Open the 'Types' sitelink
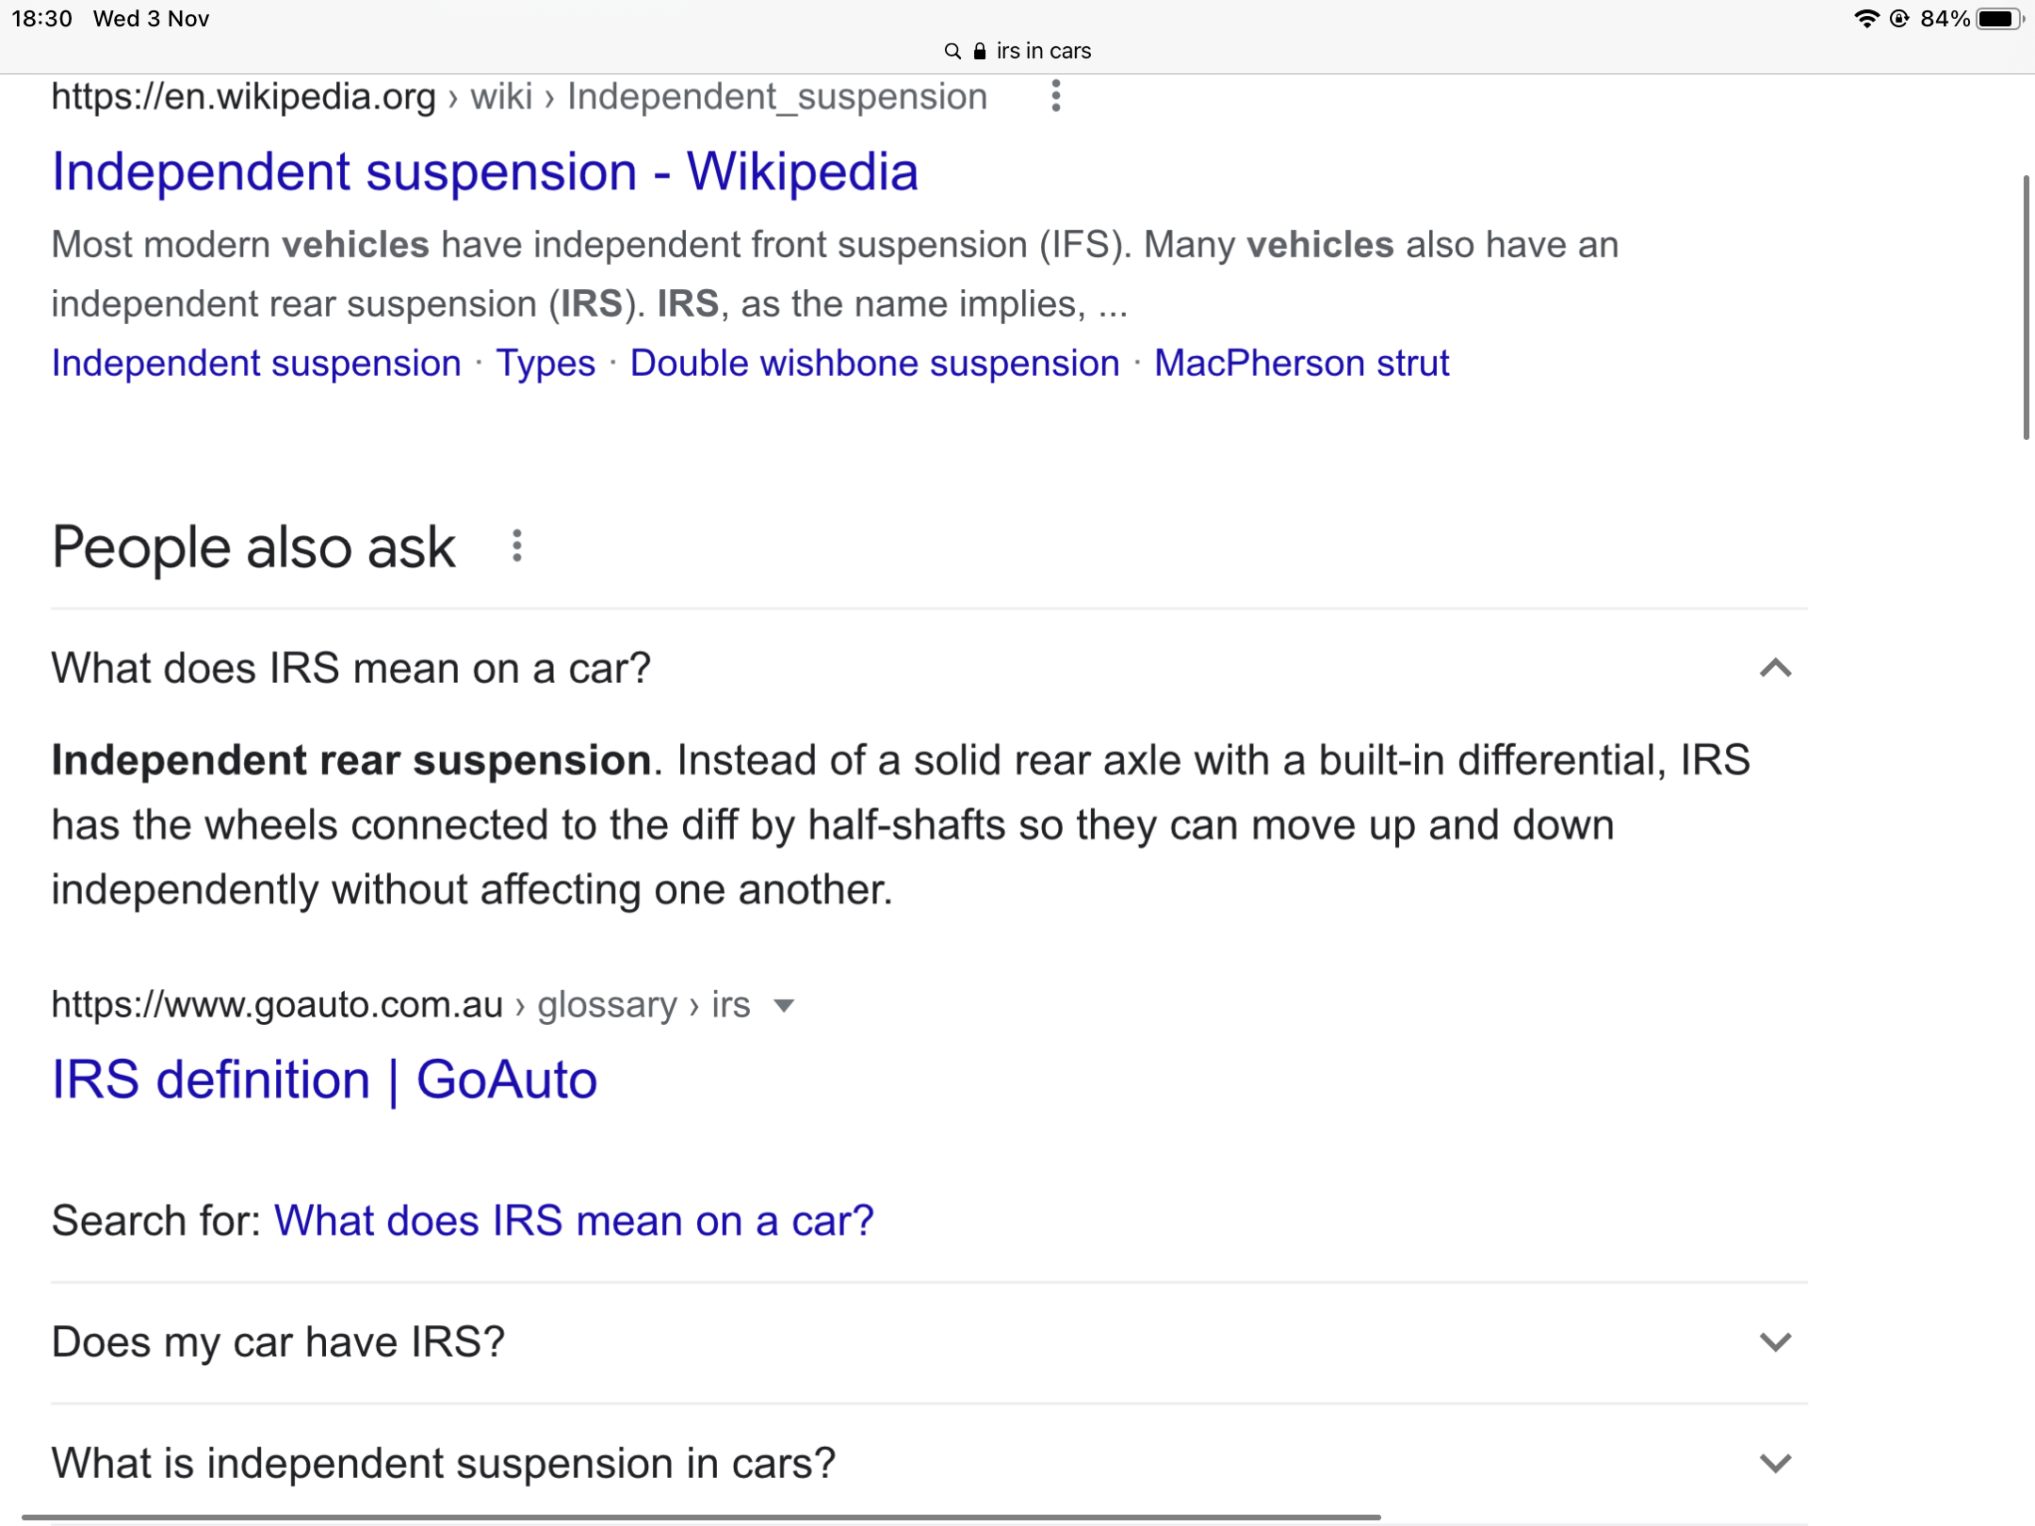The height and width of the screenshot is (1526, 2035). coord(545,364)
